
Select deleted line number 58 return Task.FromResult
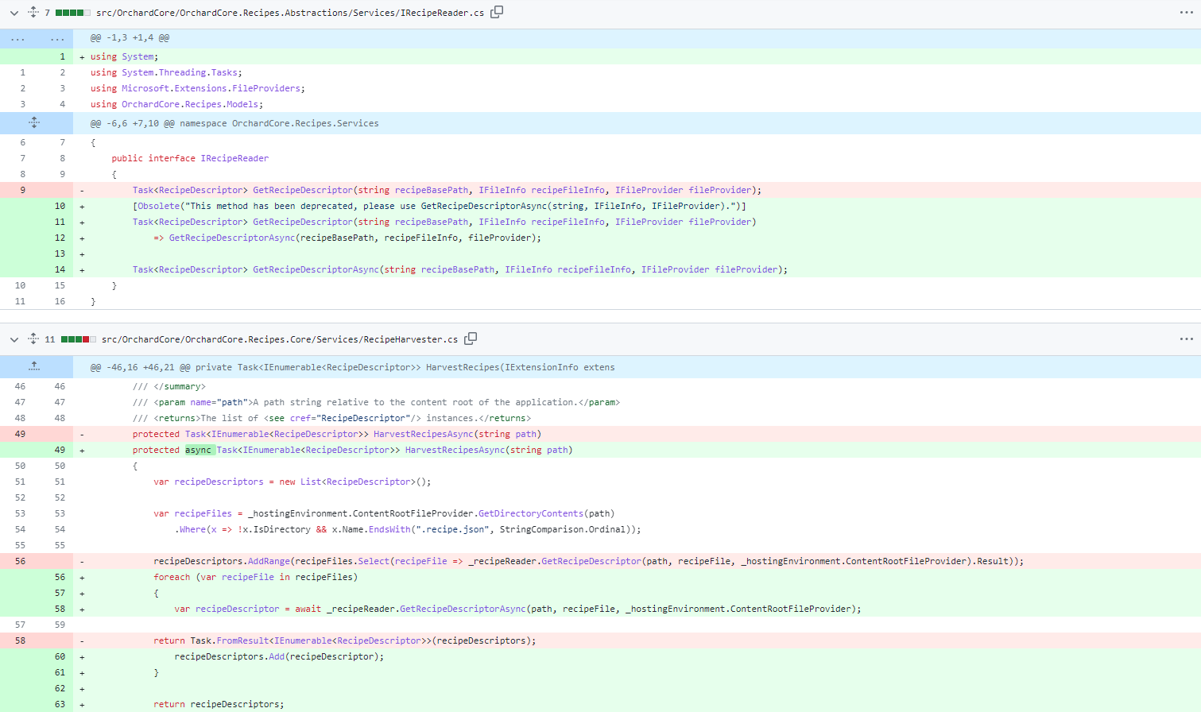click(20, 640)
